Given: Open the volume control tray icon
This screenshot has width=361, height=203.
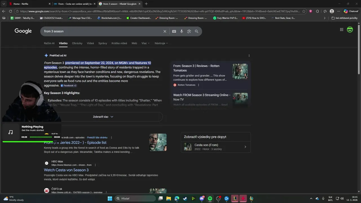Looking at the screenshot, I should [342, 198].
